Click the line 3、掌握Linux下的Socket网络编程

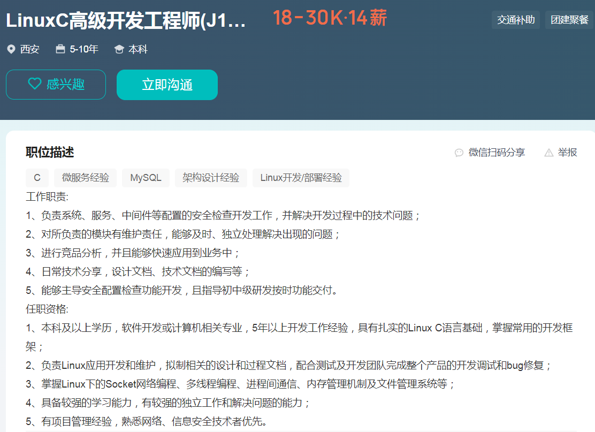(241, 384)
